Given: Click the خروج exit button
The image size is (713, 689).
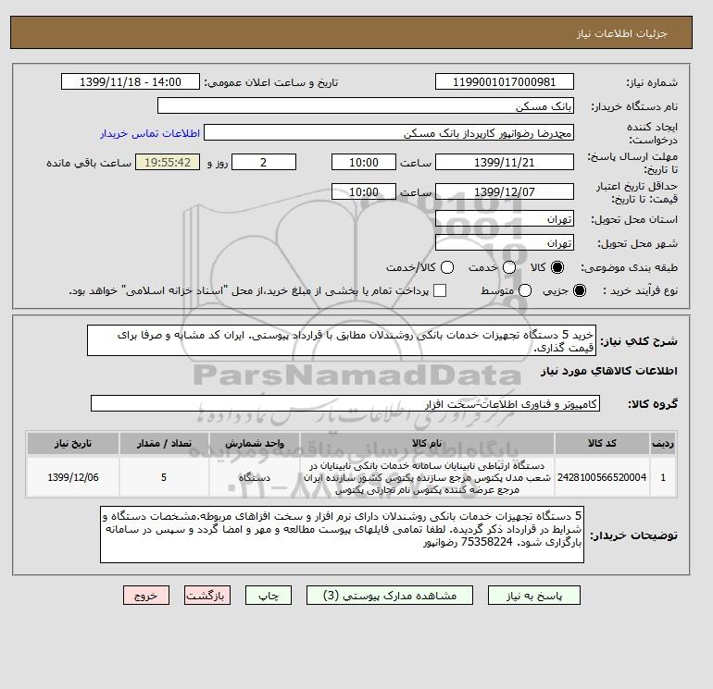Looking at the screenshot, I should pos(146,596).
